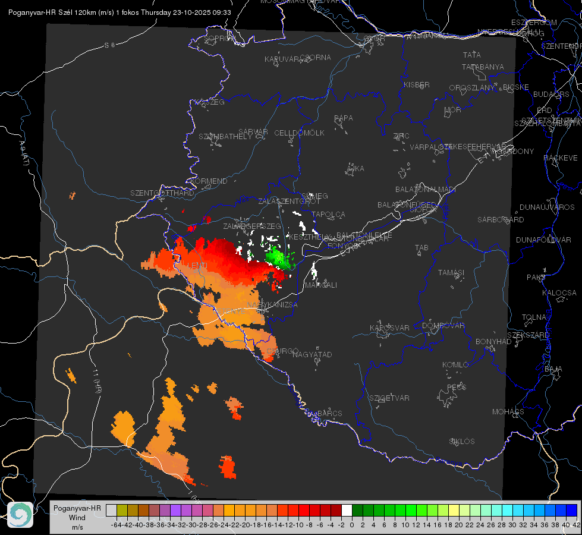Select the TATA town label

(x=472, y=55)
